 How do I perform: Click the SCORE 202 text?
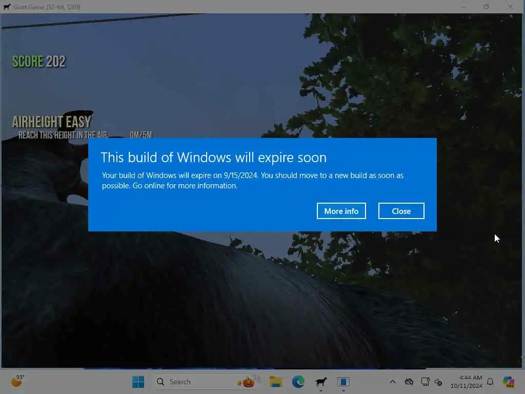tap(39, 62)
